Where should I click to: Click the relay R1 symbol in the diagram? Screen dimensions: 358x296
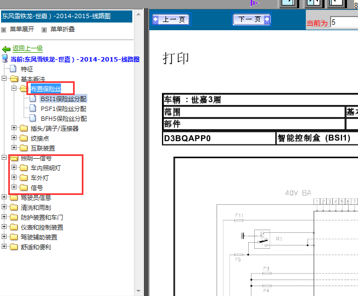[x=262, y=239]
